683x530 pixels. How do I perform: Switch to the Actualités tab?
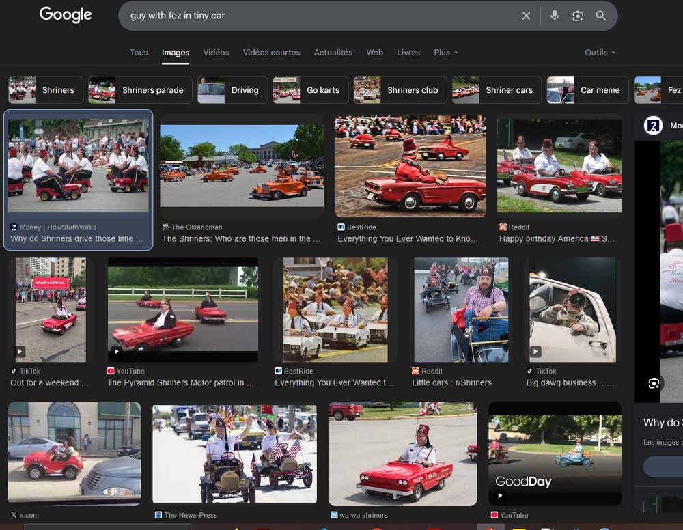[x=333, y=53]
